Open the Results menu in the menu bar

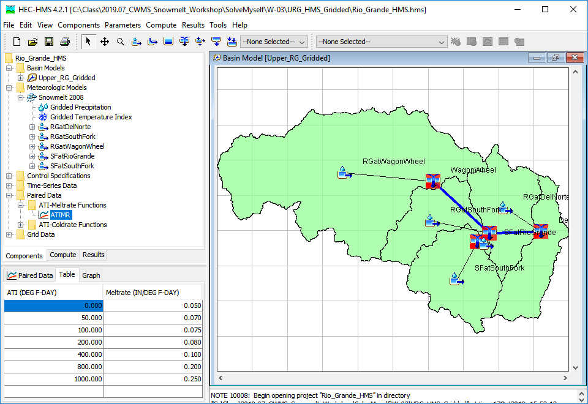tap(193, 25)
